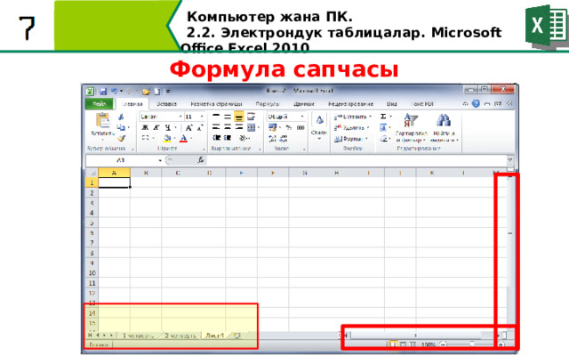Click the yellow Fill Color bucket
The width and height of the screenshot is (569, 356).
[x=167, y=138]
